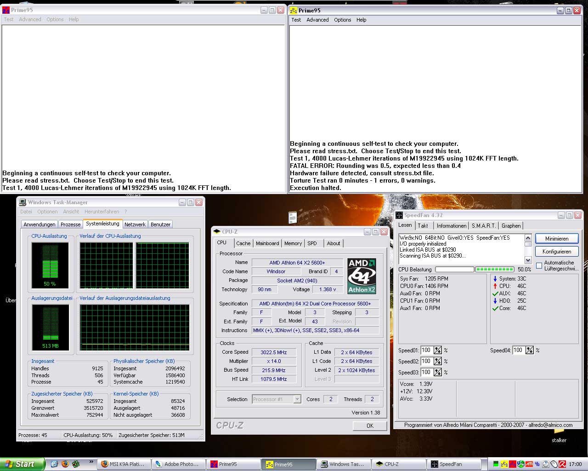Image resolution: width=588 pixels, height=471 pixels.
Task: Click the Verlauf der Auslagerungsdateiauslastung graph
Action: [134, 327]
